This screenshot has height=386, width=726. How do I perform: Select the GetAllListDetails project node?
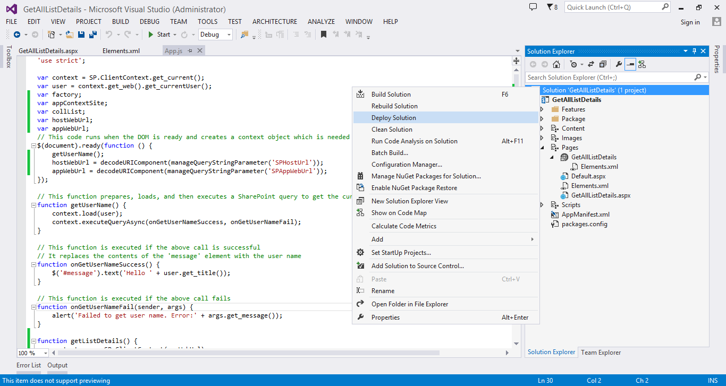[x=576, y=100]
